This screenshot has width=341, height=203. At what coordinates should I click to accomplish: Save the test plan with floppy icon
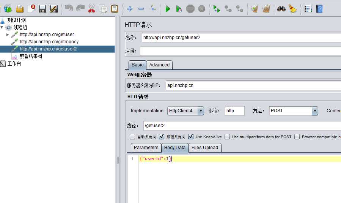[42, 9]
